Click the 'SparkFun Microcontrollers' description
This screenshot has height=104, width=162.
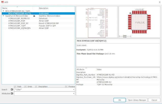point(49,16)
